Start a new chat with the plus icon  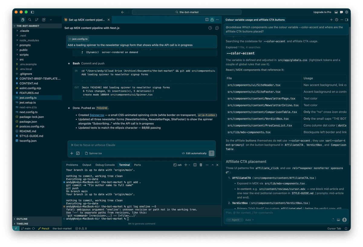click(x=332, y=19)
